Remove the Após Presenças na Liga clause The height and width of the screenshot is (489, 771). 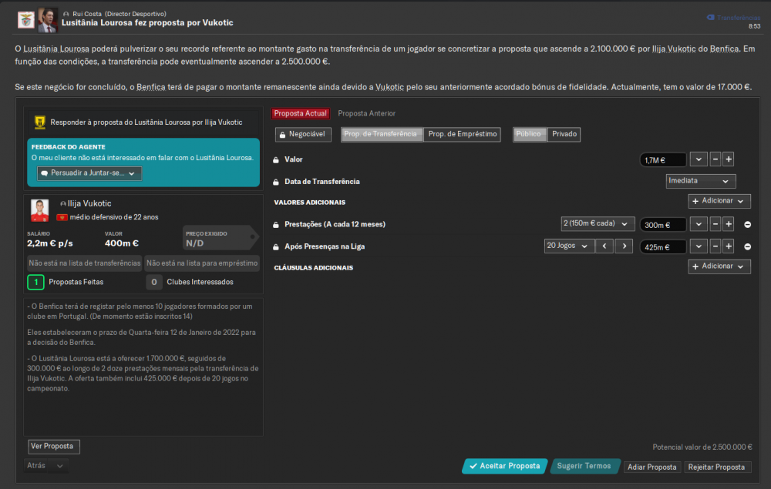(x=747, y=246)
